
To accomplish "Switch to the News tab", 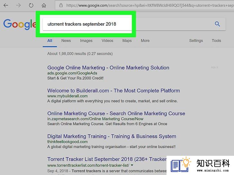I will 66,41.
